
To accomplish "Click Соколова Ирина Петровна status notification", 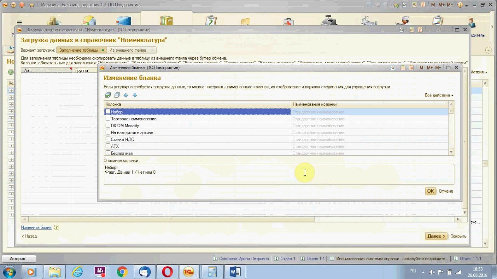I will click(x=241, y=258).
